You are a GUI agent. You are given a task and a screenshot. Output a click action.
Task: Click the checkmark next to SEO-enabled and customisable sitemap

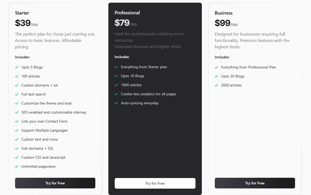pos(17,112)
